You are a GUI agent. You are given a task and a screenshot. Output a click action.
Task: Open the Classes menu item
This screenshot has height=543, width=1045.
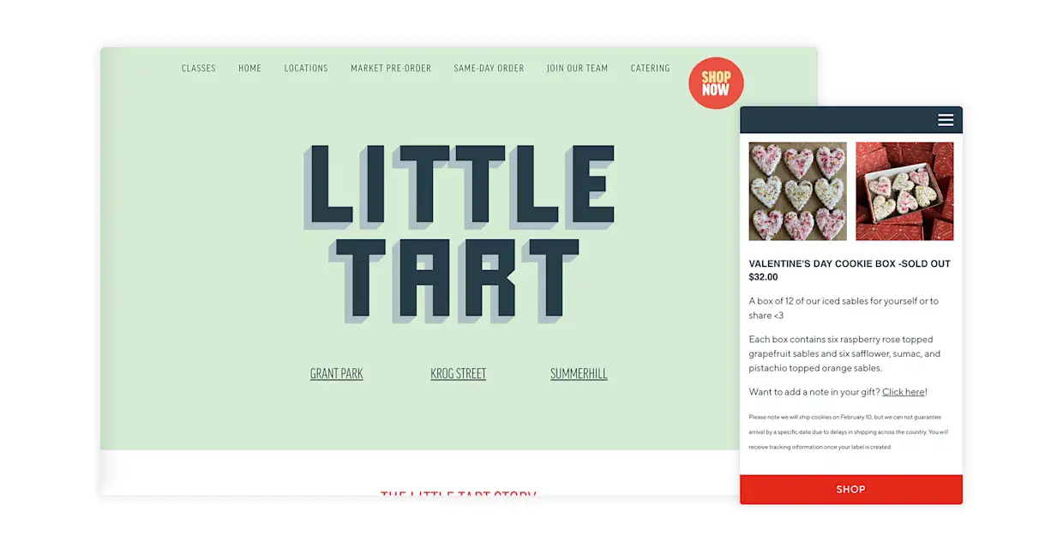click(x=199, y=69)
